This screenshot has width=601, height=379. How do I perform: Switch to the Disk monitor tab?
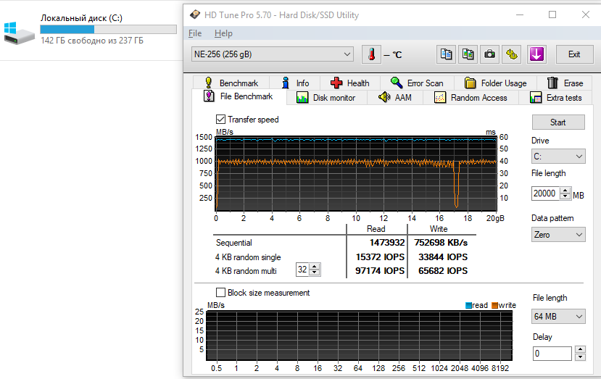pos(326,98)
